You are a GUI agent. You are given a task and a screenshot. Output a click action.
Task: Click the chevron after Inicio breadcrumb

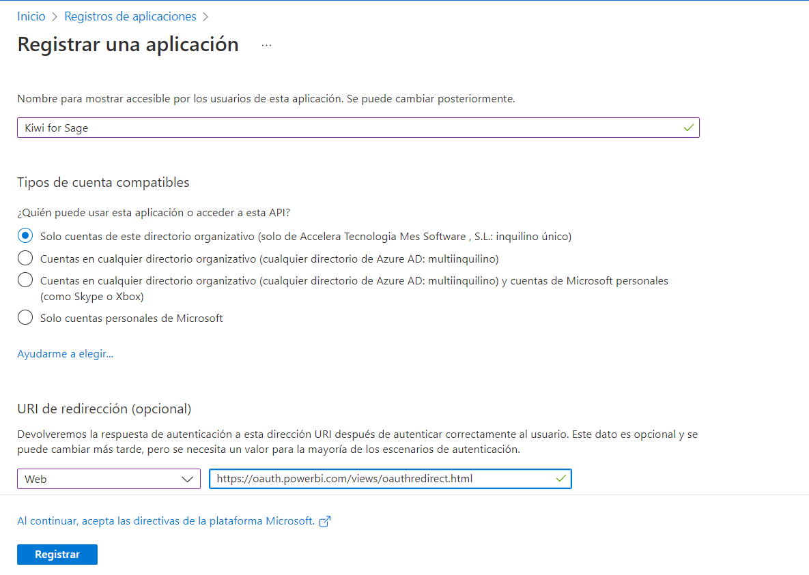tap(55, 17)
